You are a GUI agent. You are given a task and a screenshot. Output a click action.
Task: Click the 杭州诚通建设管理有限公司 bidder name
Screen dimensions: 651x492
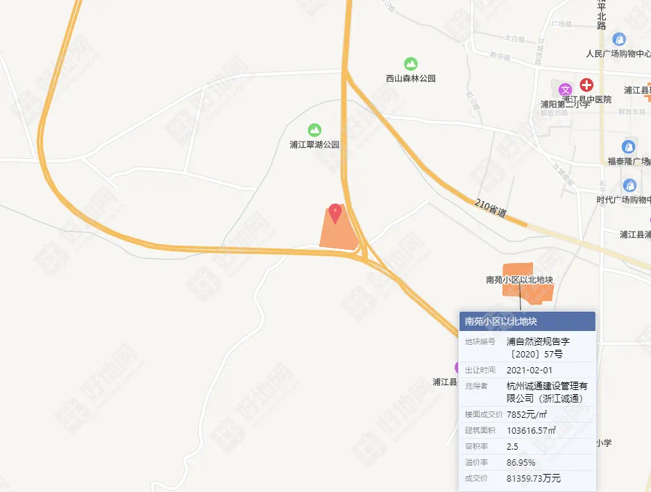point(547,392)
